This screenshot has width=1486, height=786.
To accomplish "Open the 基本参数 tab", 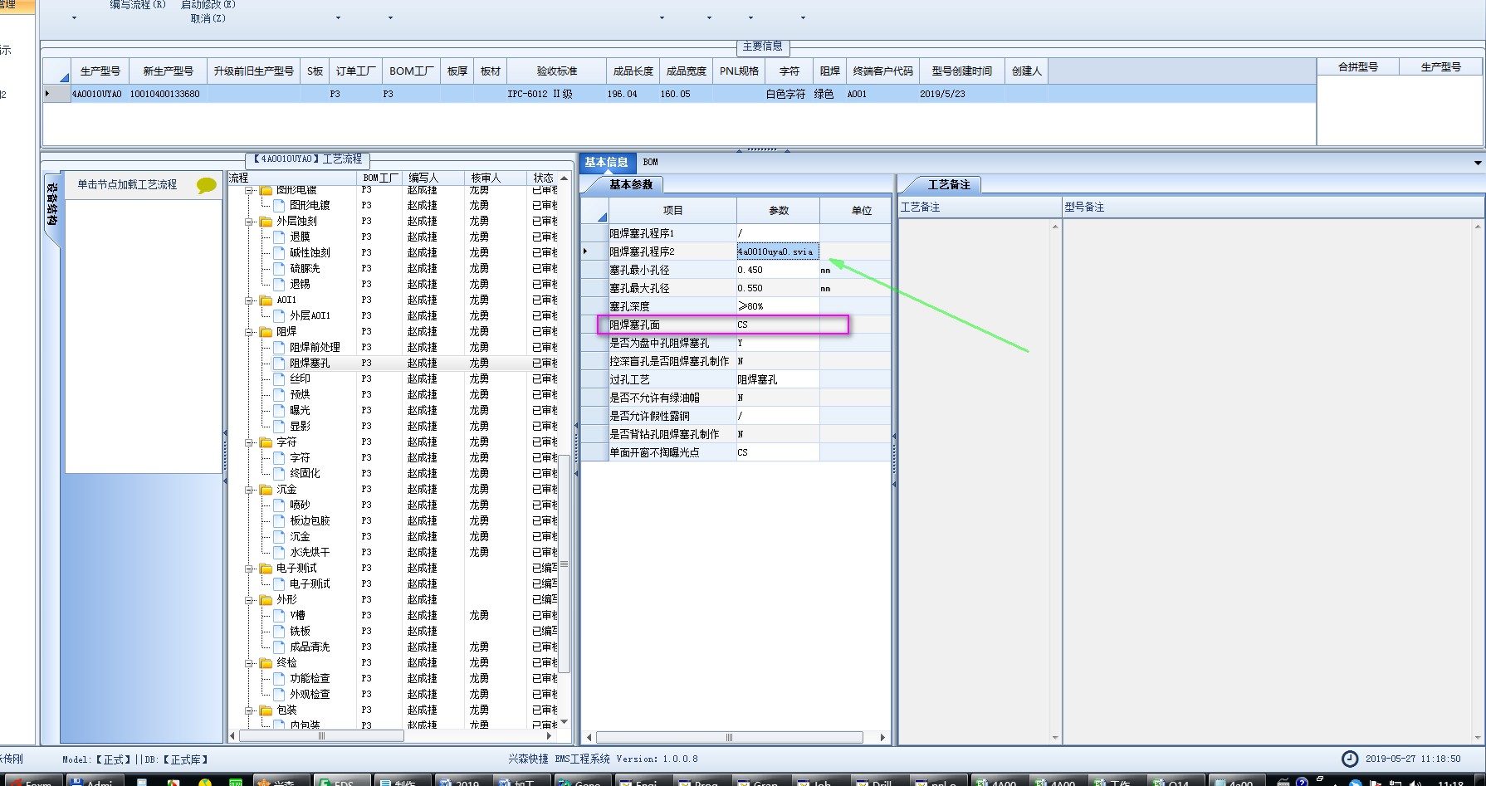I will 631,185.
